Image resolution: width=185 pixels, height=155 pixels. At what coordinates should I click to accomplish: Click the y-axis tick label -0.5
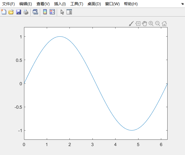tap(18, 107)
